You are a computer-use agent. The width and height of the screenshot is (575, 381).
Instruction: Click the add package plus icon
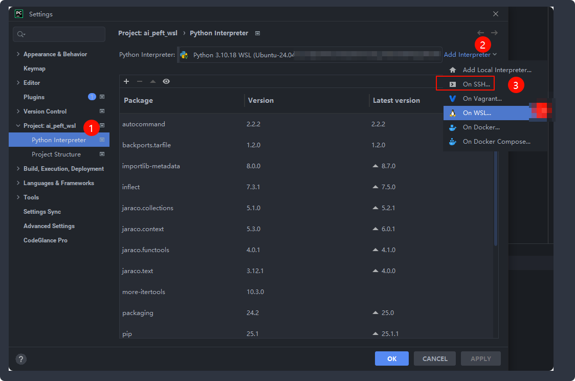(x=126, y=81)
